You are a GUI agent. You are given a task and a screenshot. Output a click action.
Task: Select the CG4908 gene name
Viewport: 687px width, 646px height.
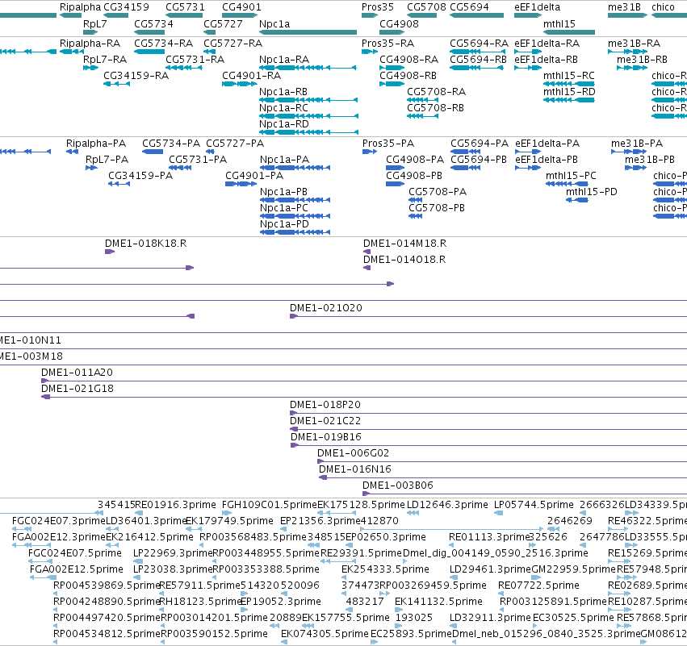click(x=399, y=24)
